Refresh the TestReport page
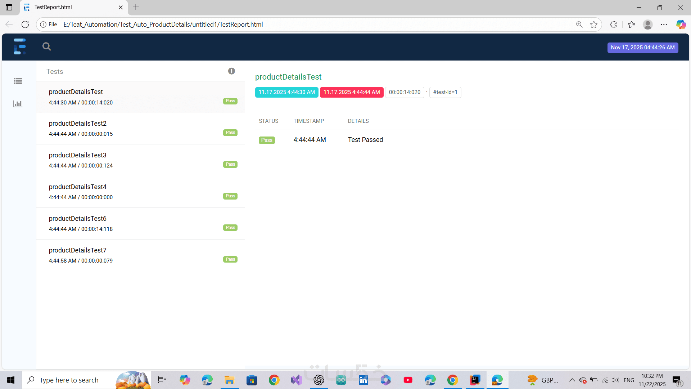The height and width of the screenshot is (389, 691). click(25, 24)
